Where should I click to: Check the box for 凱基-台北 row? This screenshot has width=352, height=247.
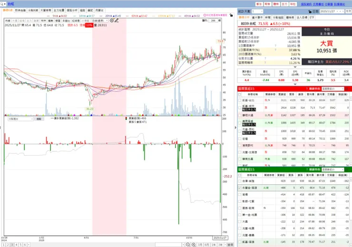point(240,100)
